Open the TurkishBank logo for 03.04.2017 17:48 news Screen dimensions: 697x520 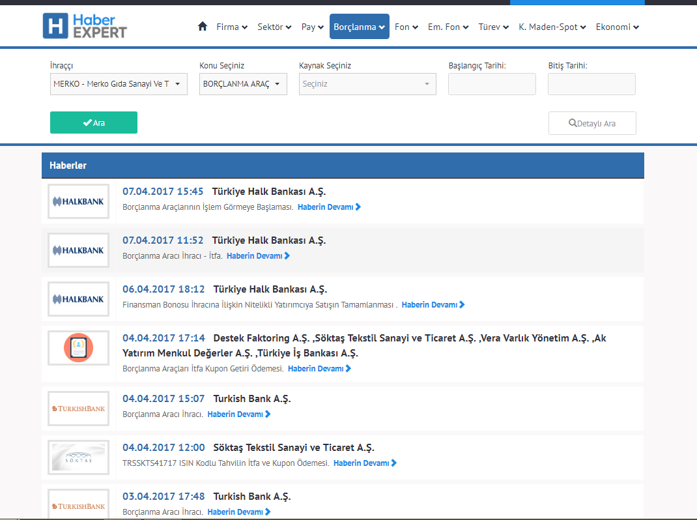point(79,504)
